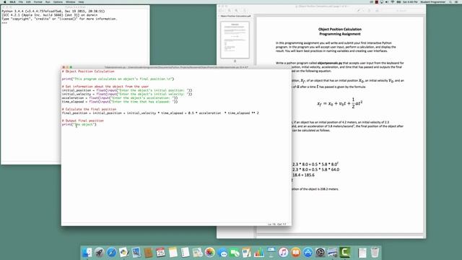Click the final_position formula code line
Image resolution: width=462 pixels, height=260 pixels.
(x=160, y=113)
